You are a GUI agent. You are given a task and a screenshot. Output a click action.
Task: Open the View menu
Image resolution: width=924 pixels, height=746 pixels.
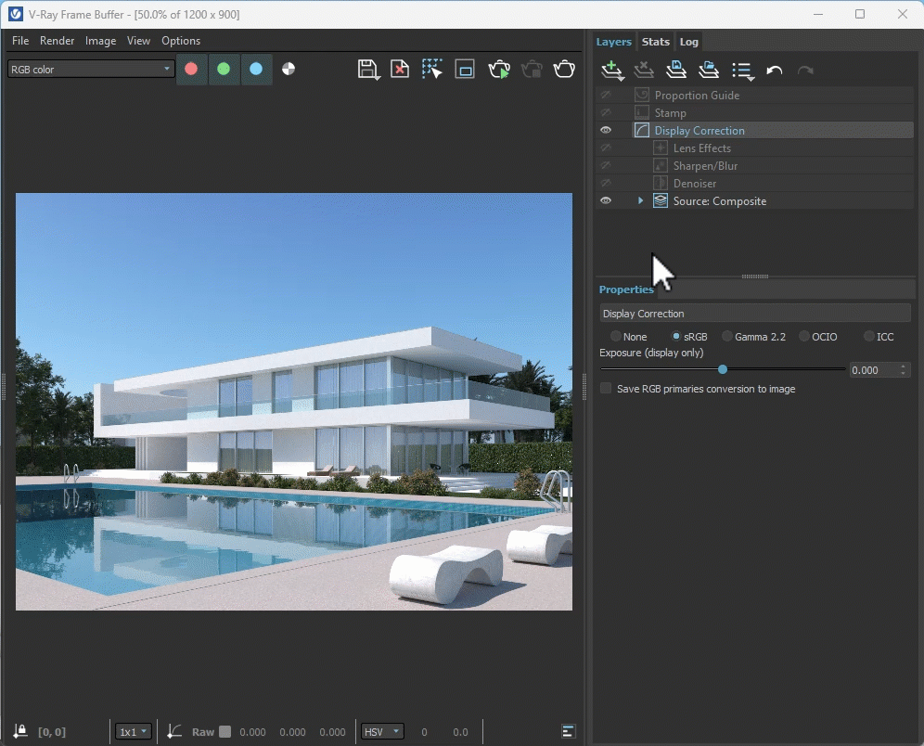(138, 41)
